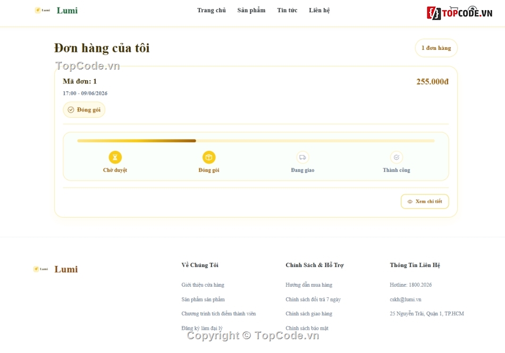This screenshot has width=505, height=353.
Task: Click the Đơn hàng của tôi heading
Action: point(102,48)
